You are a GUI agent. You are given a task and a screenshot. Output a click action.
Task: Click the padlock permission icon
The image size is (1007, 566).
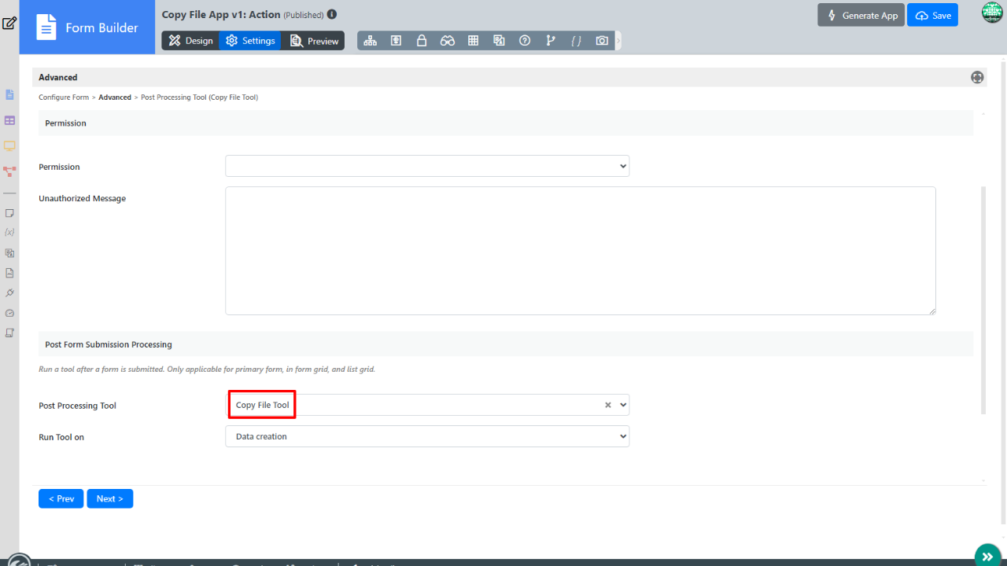(x=422, y=41)
